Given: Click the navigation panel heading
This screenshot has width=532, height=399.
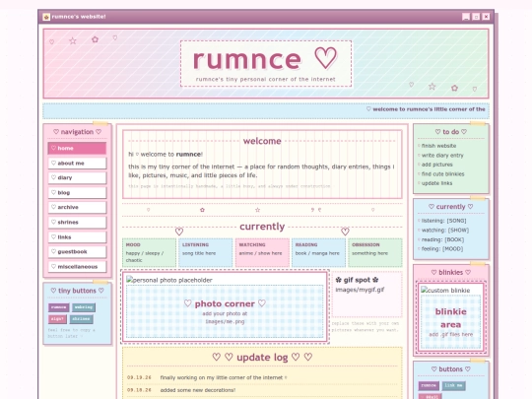Looking at the screenshot, I should pyautogui.click(x=77, y=132).
